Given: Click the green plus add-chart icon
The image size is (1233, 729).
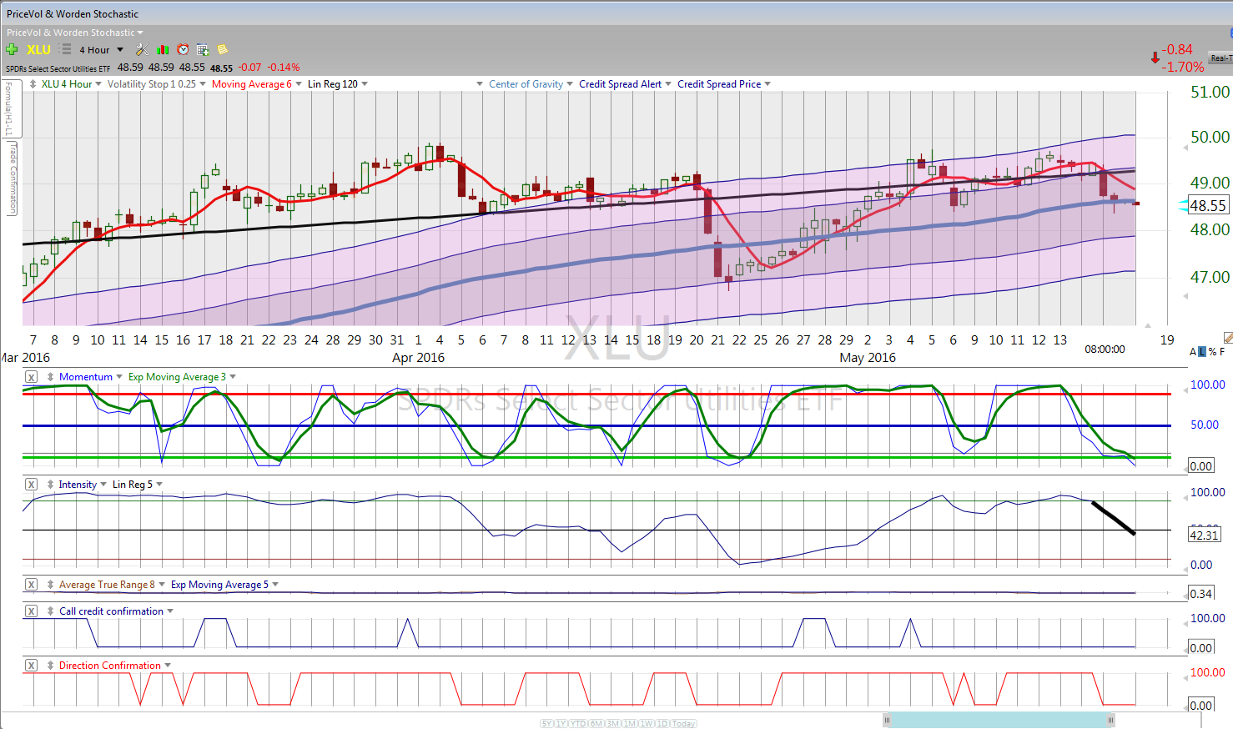Looking at the screenshot, I should [x=12, y=49].
